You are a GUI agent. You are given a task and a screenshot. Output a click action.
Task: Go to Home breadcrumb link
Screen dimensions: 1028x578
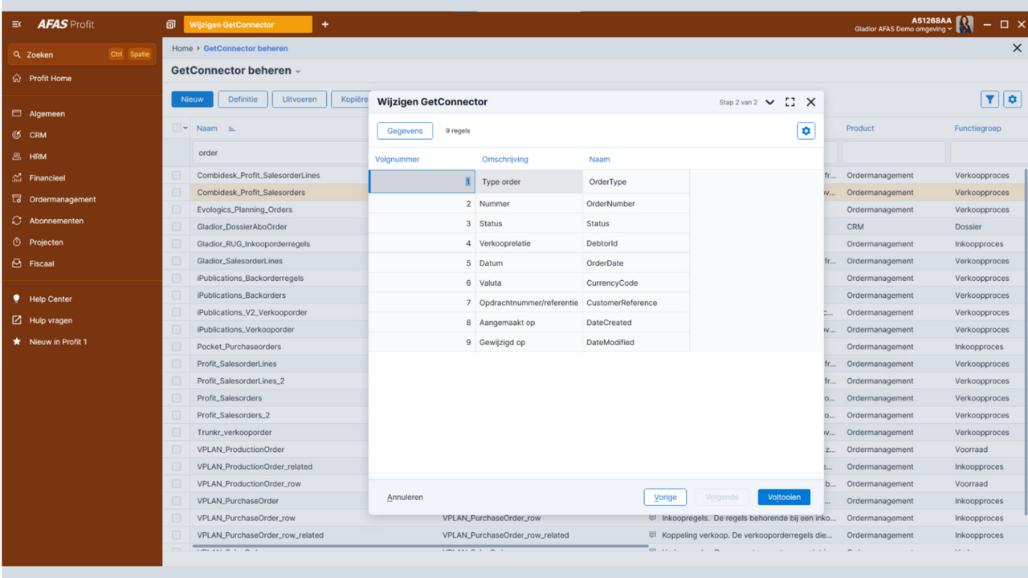[x=182, y=49]
